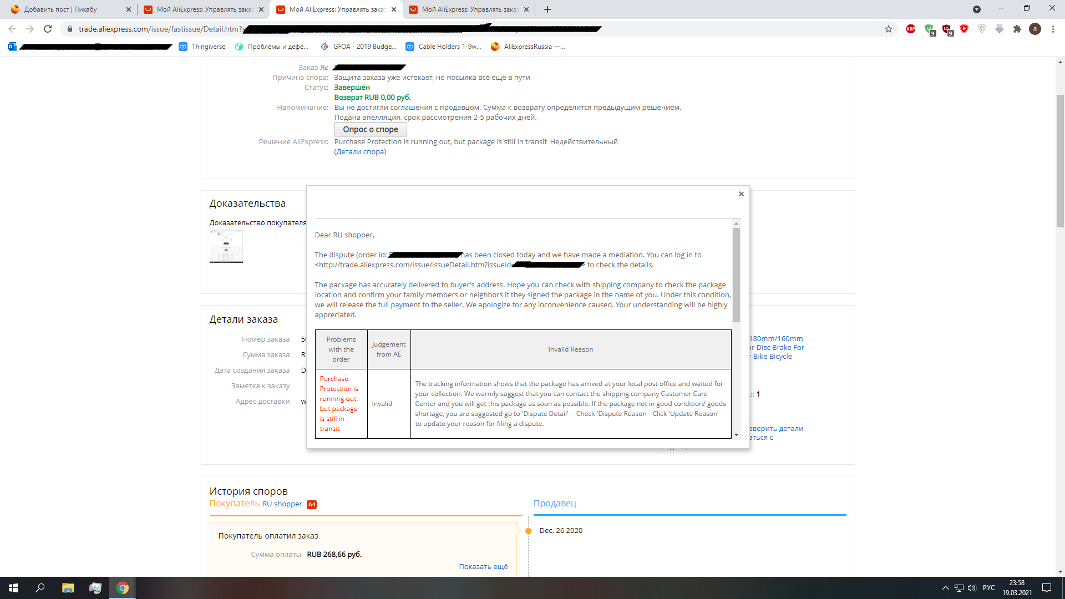Click browser back arrow

click(x=12, y=29)
